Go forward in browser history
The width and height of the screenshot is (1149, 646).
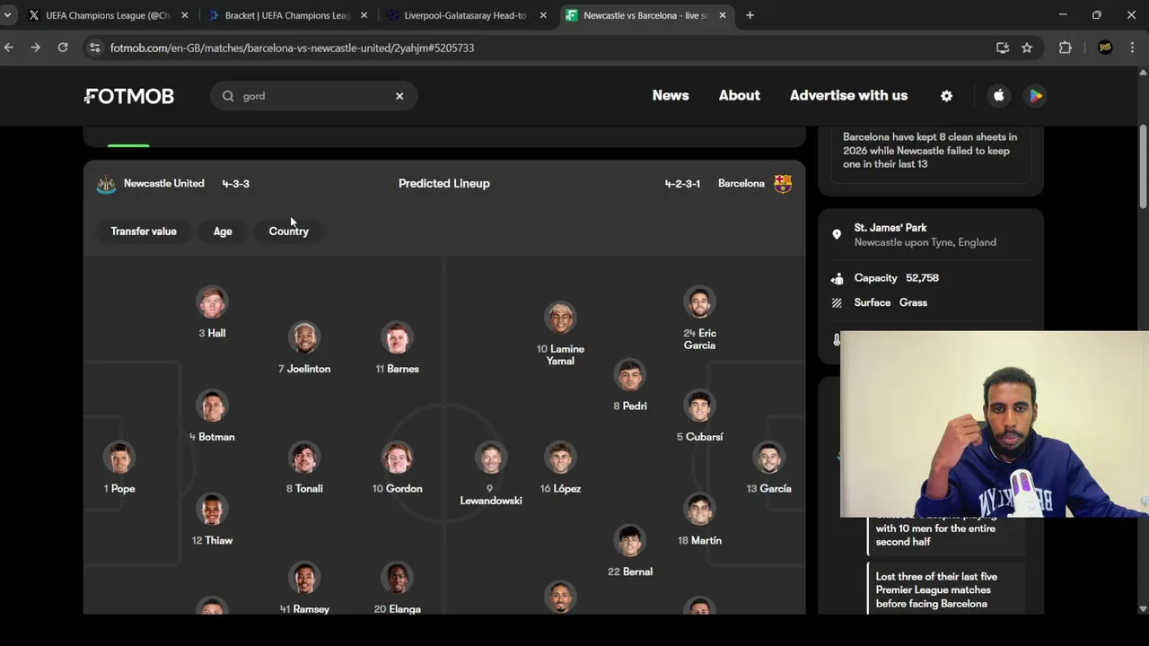35,48
